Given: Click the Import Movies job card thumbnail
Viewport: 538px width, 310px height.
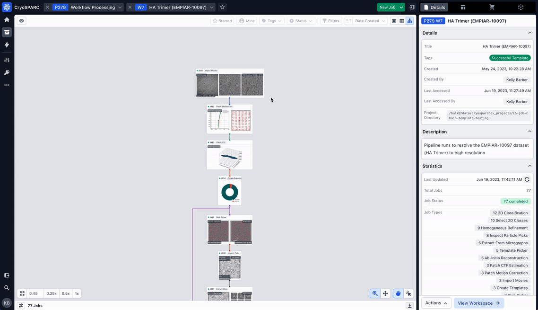Looking at the screenshot, I should tap(230, 84).
